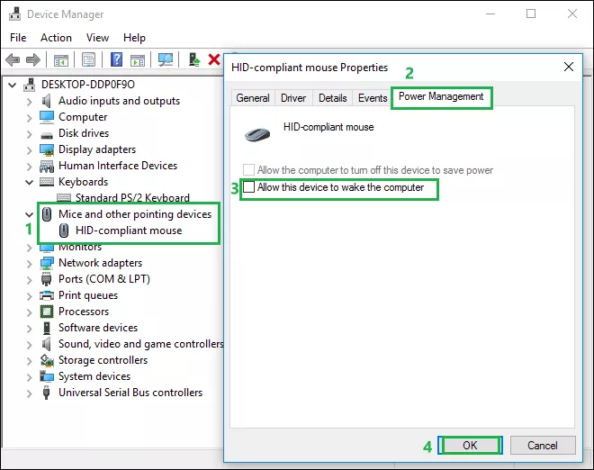Expand the Display adapters node arrow
The height and width of the screenshot is (470, 594).
29,150
